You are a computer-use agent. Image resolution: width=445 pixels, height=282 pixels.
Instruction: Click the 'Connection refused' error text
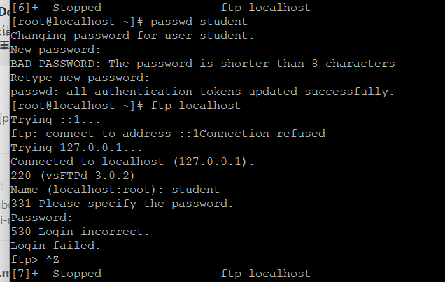262,134
